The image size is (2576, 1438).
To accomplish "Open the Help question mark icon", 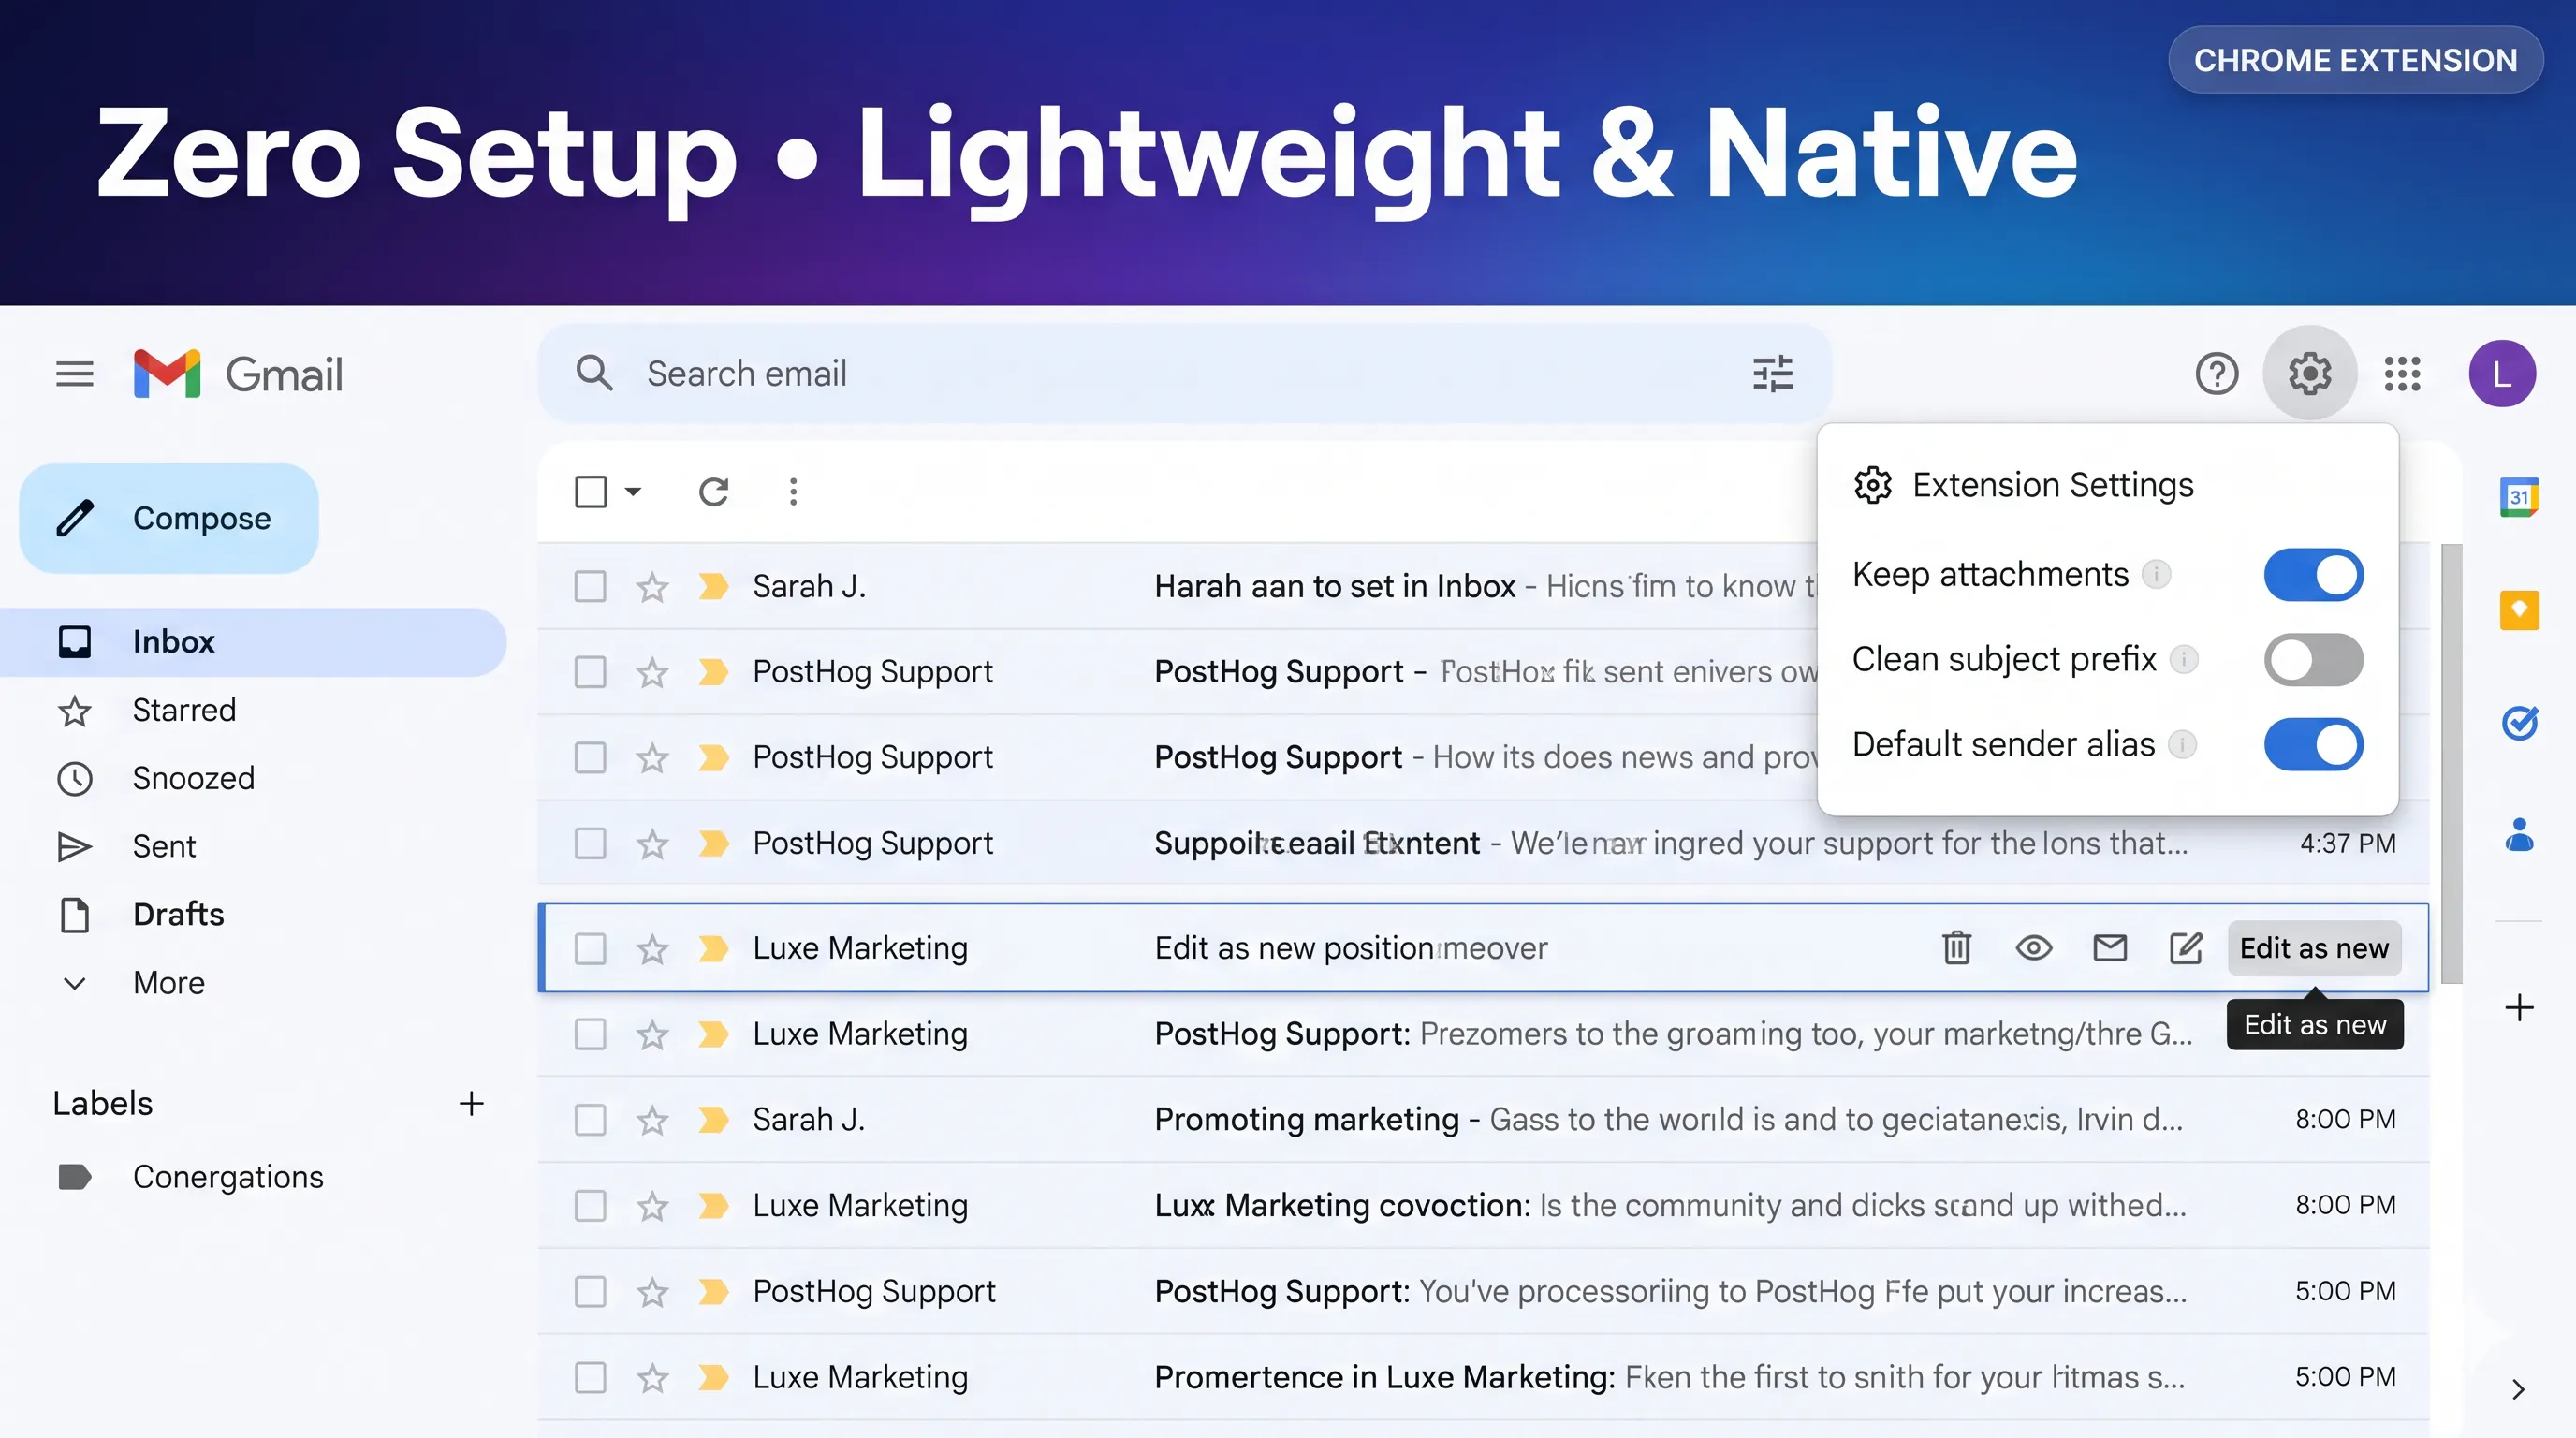I will [x=2216, y=374].
